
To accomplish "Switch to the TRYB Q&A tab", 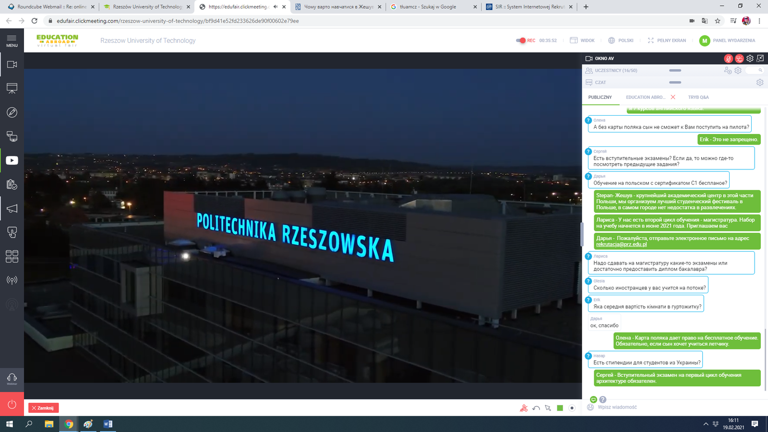I will [698, 97].
